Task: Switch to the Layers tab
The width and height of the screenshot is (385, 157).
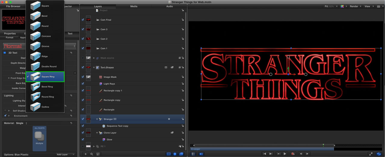Action: [98, 6]
